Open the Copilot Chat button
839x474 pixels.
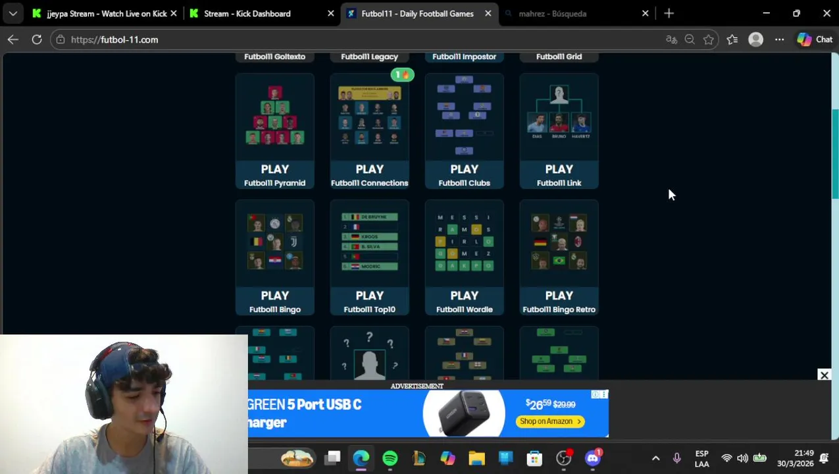click(815, 39)
